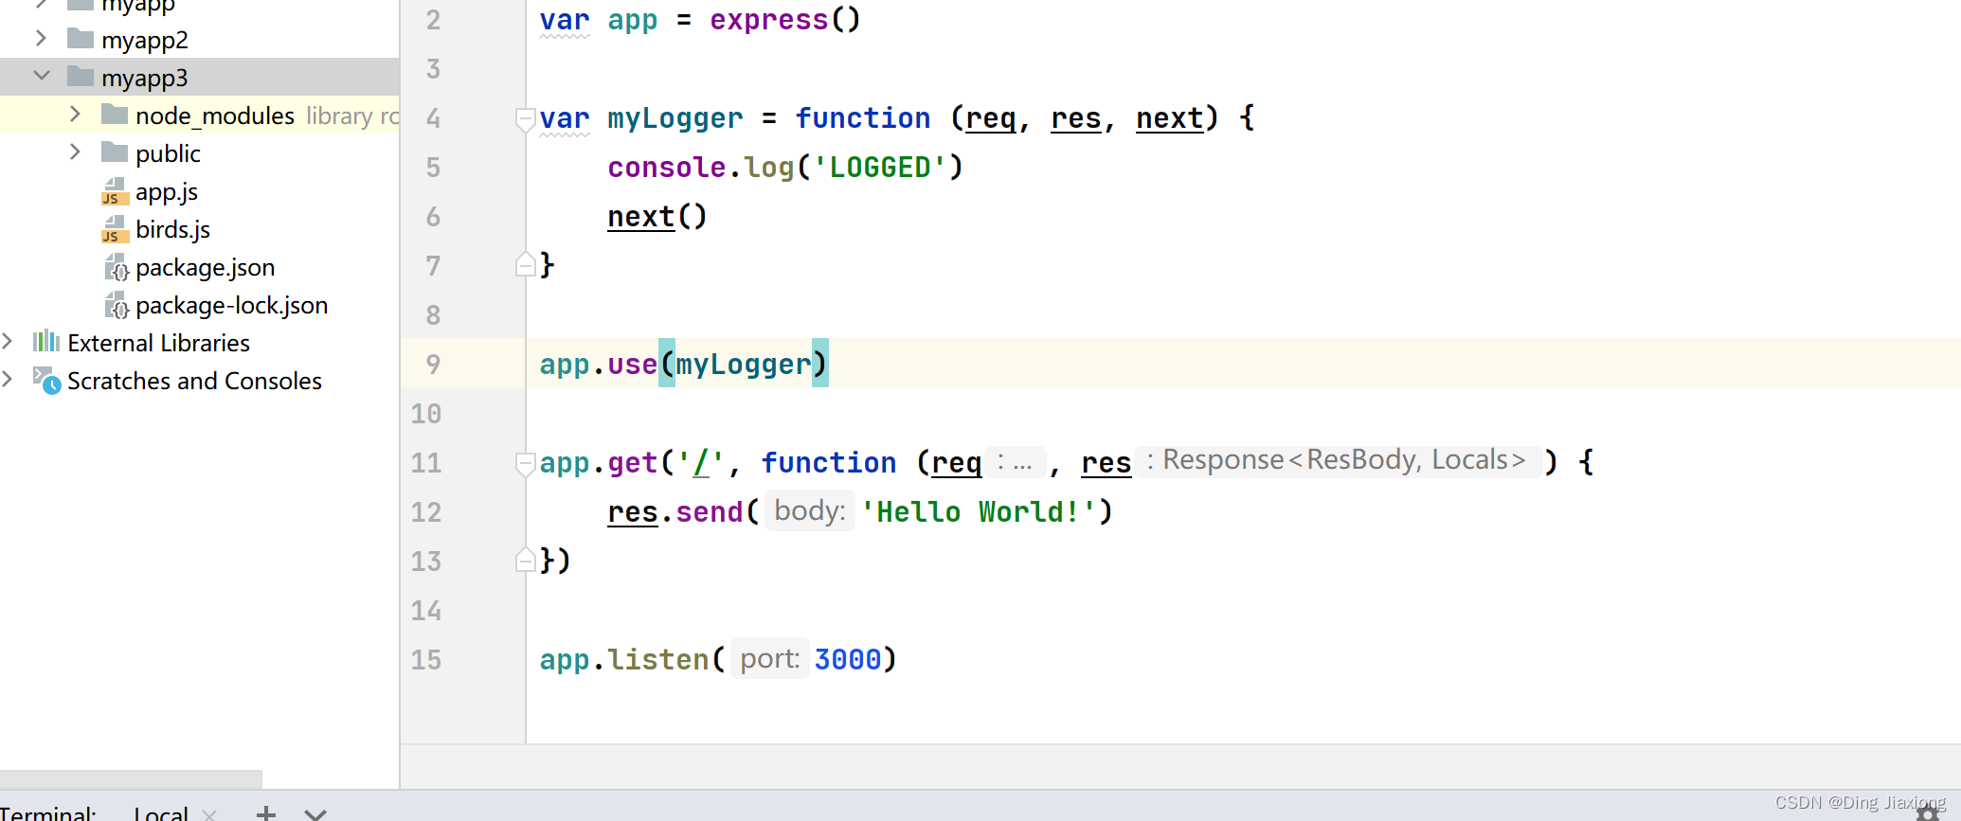
Task: Click 'myLogger' in app.use call
Action: click(744, 365)
